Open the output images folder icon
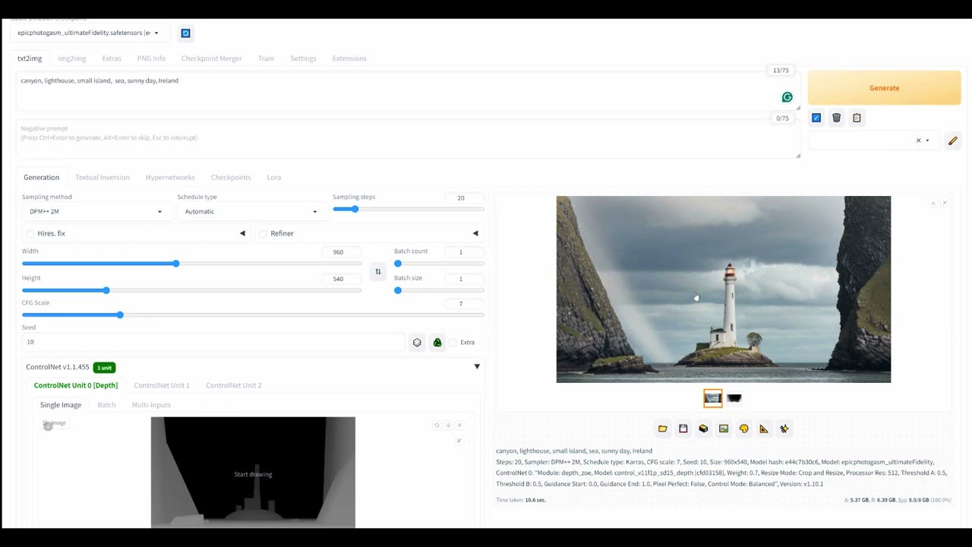Image resolution: width=972 pixels, height=547 pixels. click(663, 428)
